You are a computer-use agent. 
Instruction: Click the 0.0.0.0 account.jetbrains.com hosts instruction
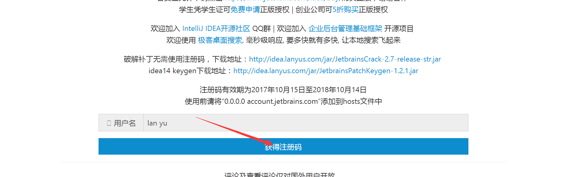[283, 101]
